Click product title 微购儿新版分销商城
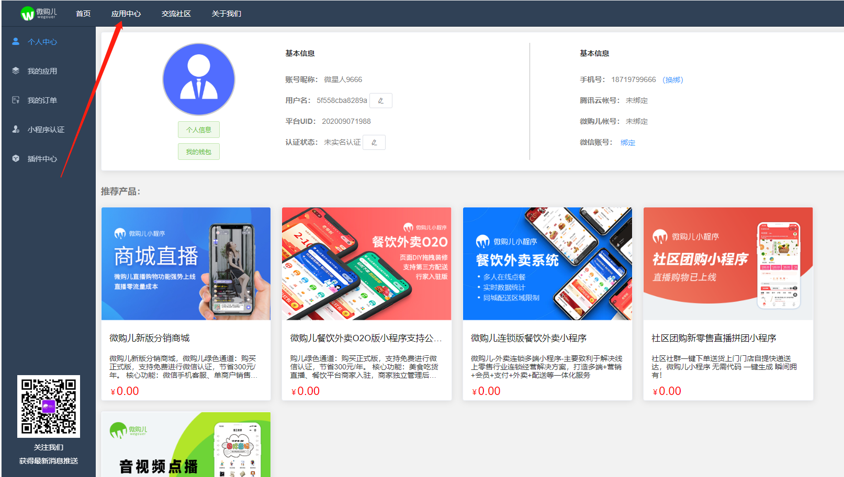 pos(150,338)
